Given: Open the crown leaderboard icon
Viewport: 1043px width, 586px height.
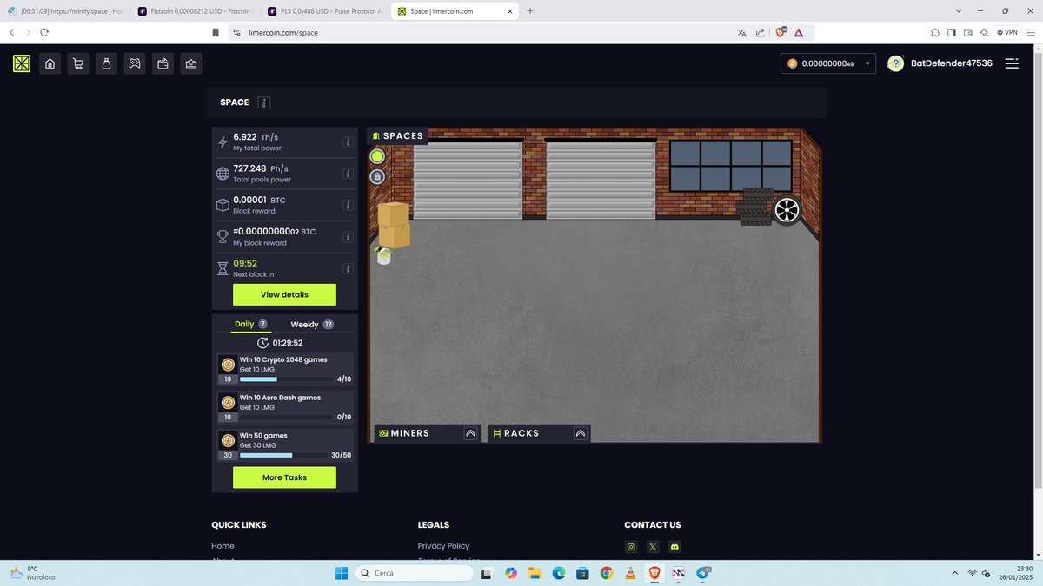Looking at the screenshot, I should (x=191, y=63).
